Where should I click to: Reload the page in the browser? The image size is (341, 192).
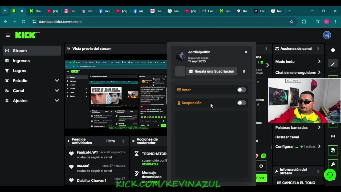(x=23, y=22)
